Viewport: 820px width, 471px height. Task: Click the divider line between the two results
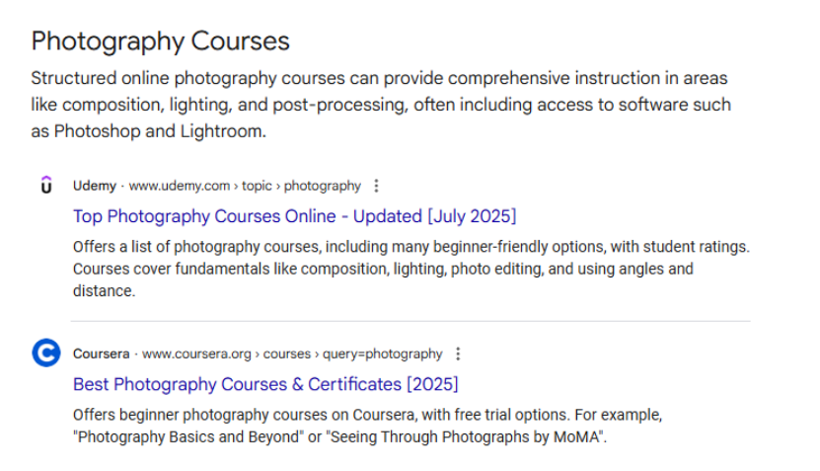pos(410,321)
